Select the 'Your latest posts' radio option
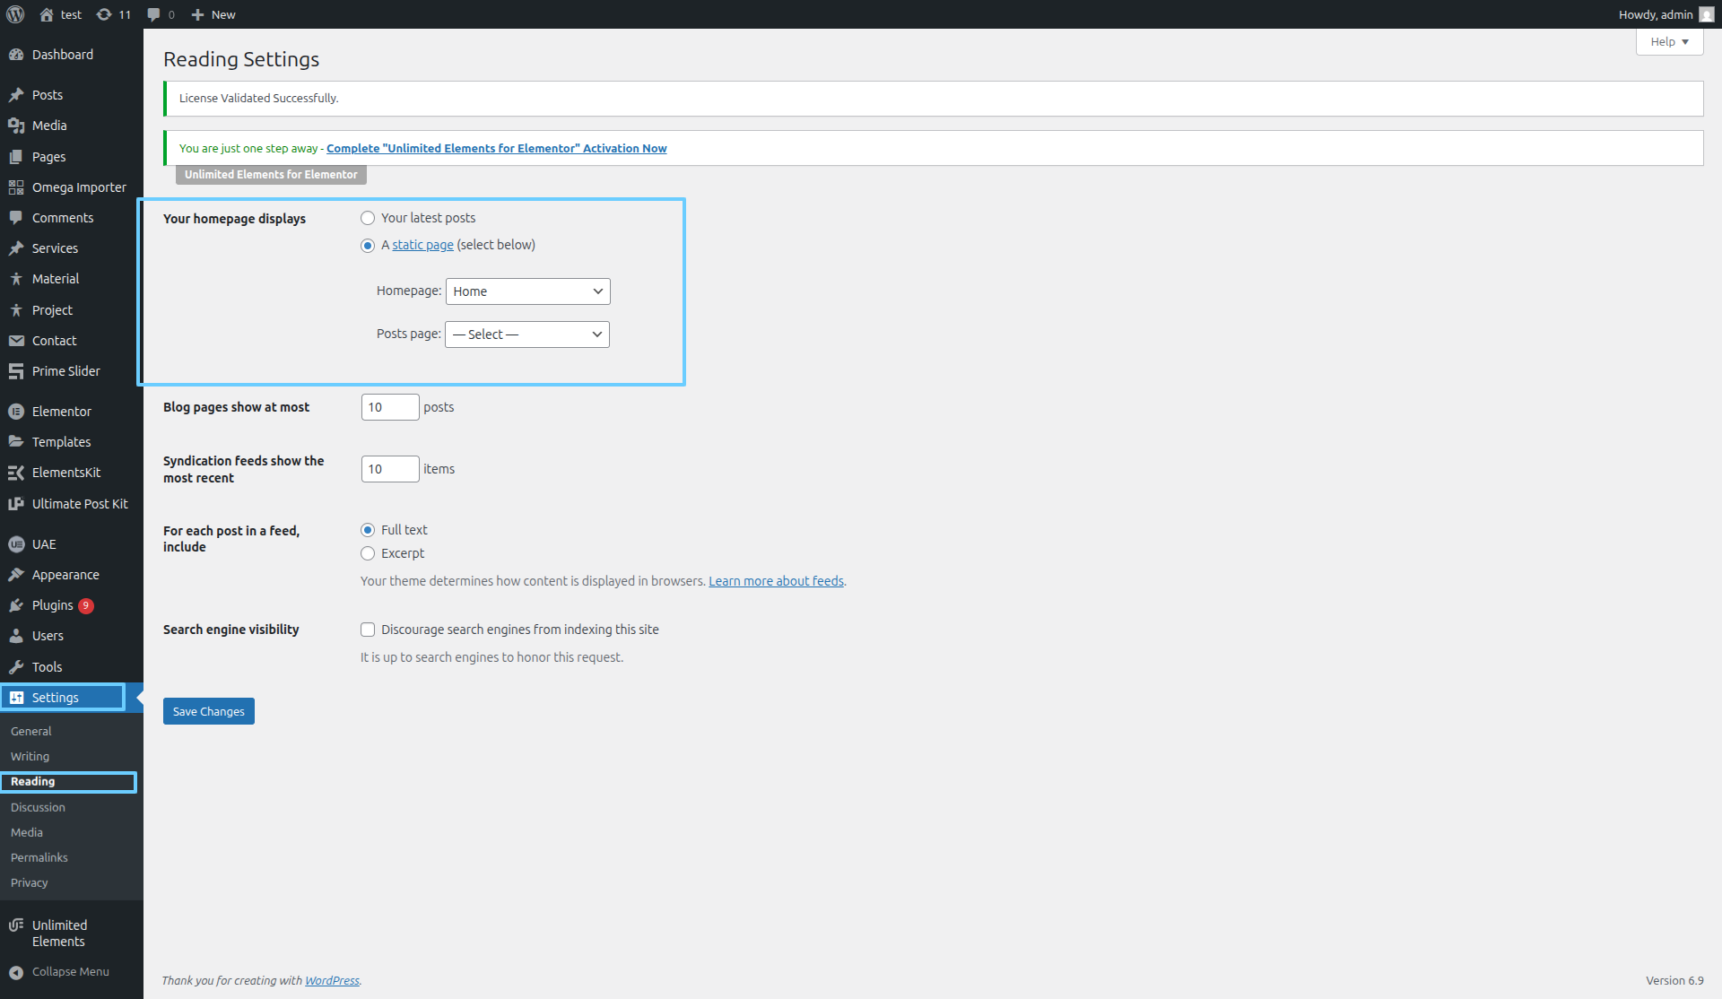 pyautogui.click(x=368, y=218)
